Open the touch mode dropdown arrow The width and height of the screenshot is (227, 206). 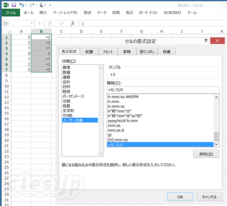coord(45,5)
